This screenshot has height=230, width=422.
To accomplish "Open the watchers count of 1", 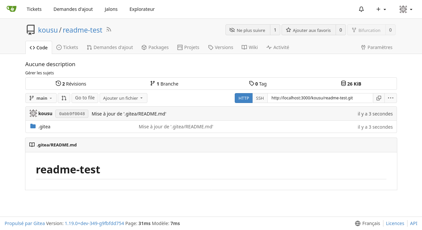I will (275, 30).
